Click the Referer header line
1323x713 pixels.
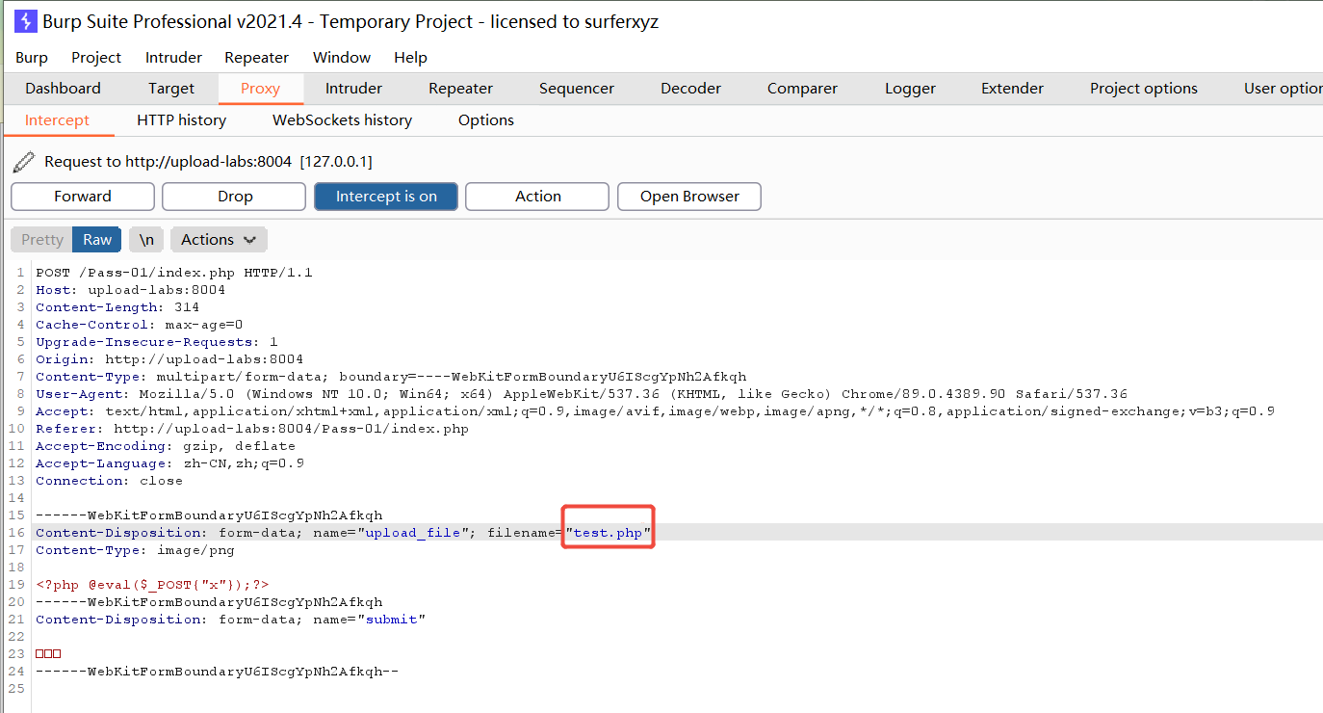(252, 429)
